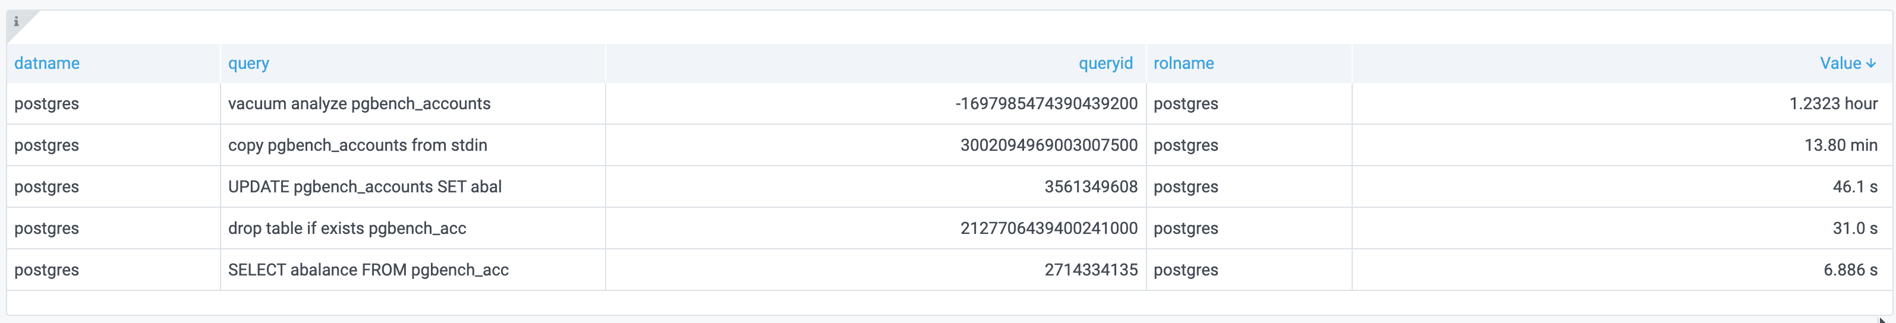The image size is (1896, 323).
Task: Select the queryid -1697985474390439200 cell
Action: pyautogui.click(x=1046, y=104)
